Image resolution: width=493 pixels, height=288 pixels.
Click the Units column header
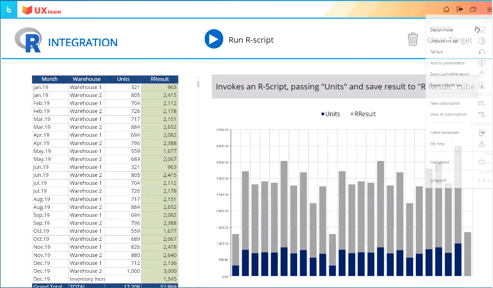pyautogui.click(x=123, y=79)
